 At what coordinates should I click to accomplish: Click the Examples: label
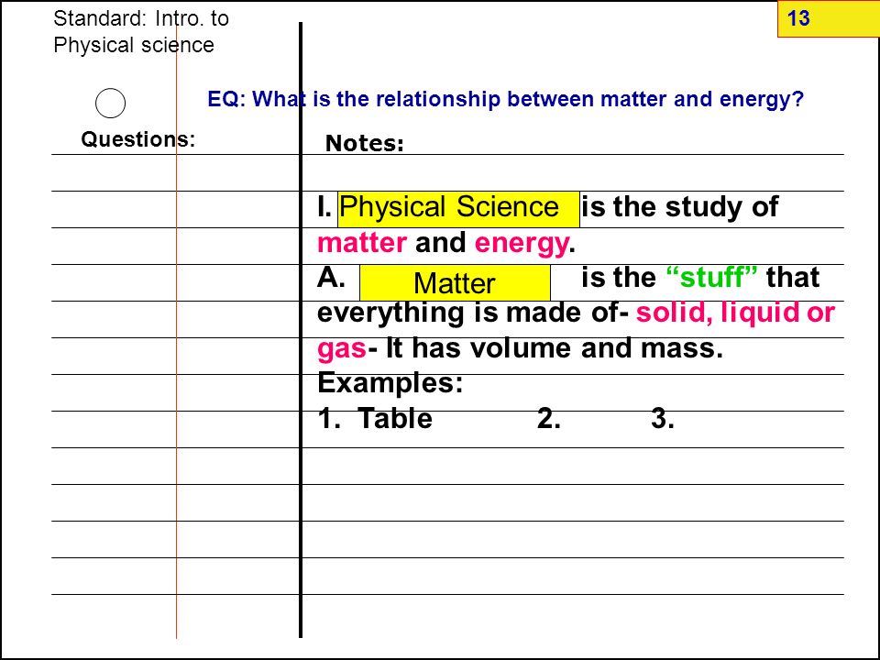pyautogui.click(x=390, y=383)
